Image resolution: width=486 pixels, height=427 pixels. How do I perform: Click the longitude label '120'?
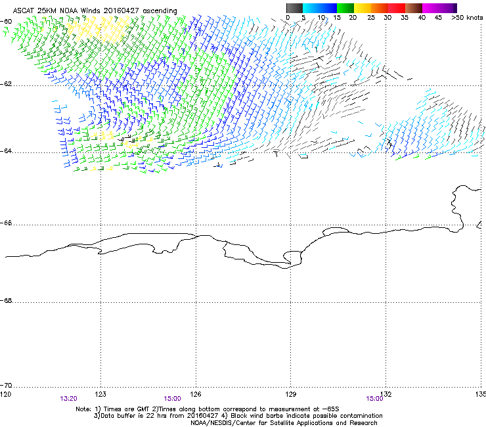click(5, 394)
